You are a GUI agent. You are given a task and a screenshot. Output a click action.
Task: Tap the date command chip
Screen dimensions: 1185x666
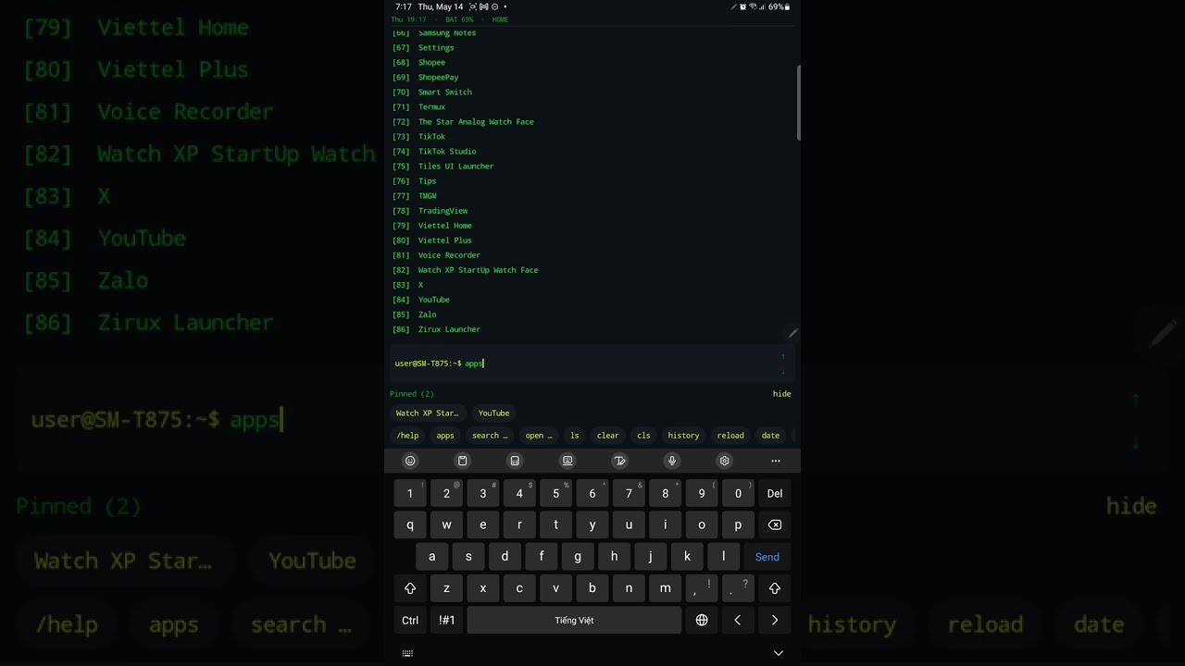click(x=770, y=436)
